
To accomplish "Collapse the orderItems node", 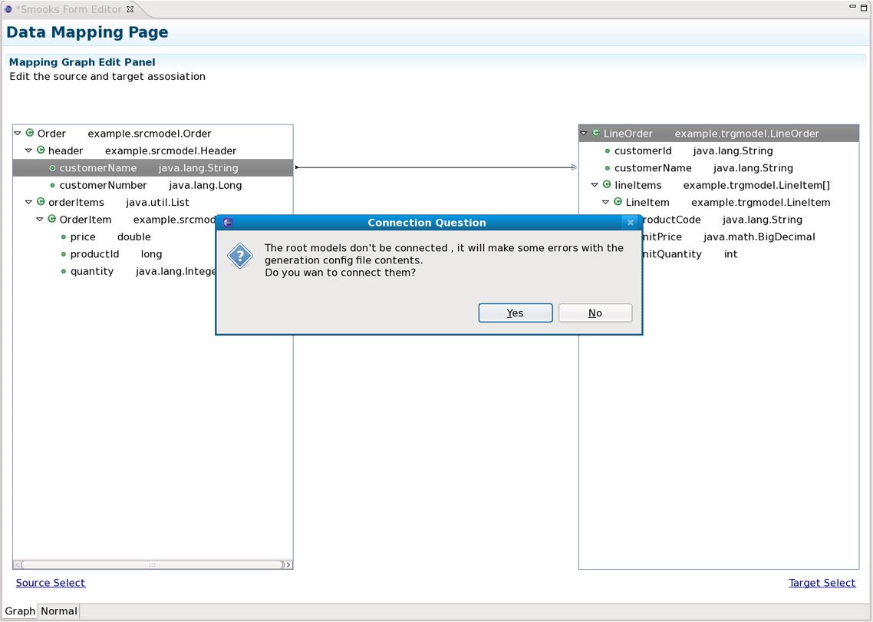I will (x=28, y=202).
